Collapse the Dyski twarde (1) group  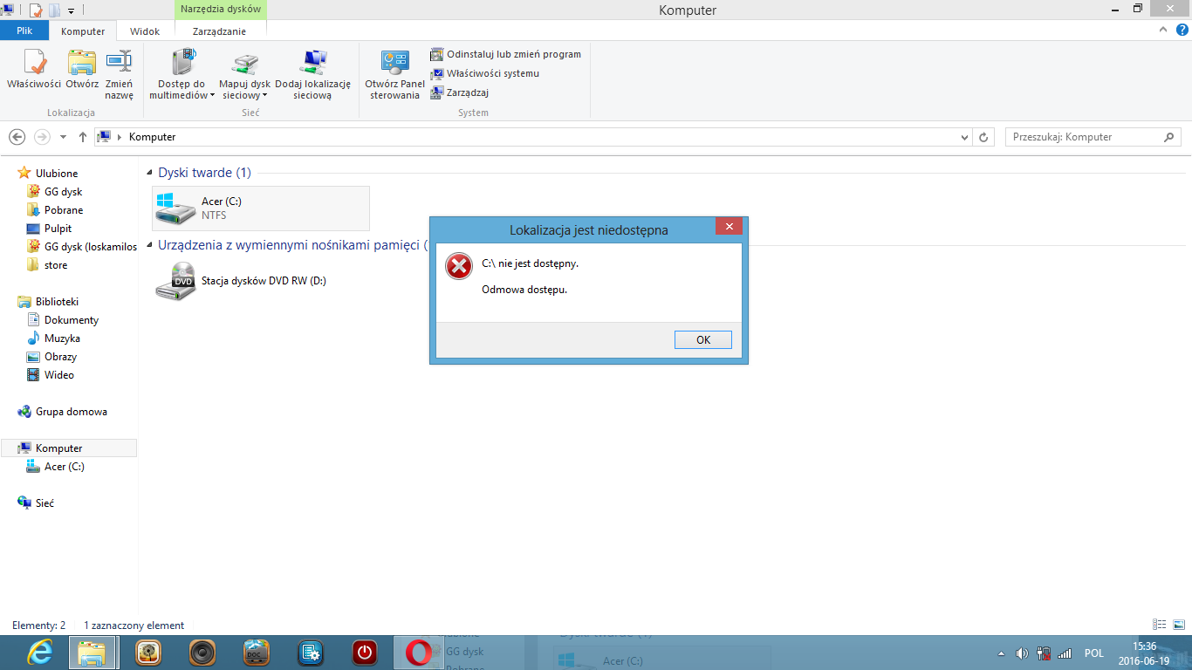click(x=149, y=173)
